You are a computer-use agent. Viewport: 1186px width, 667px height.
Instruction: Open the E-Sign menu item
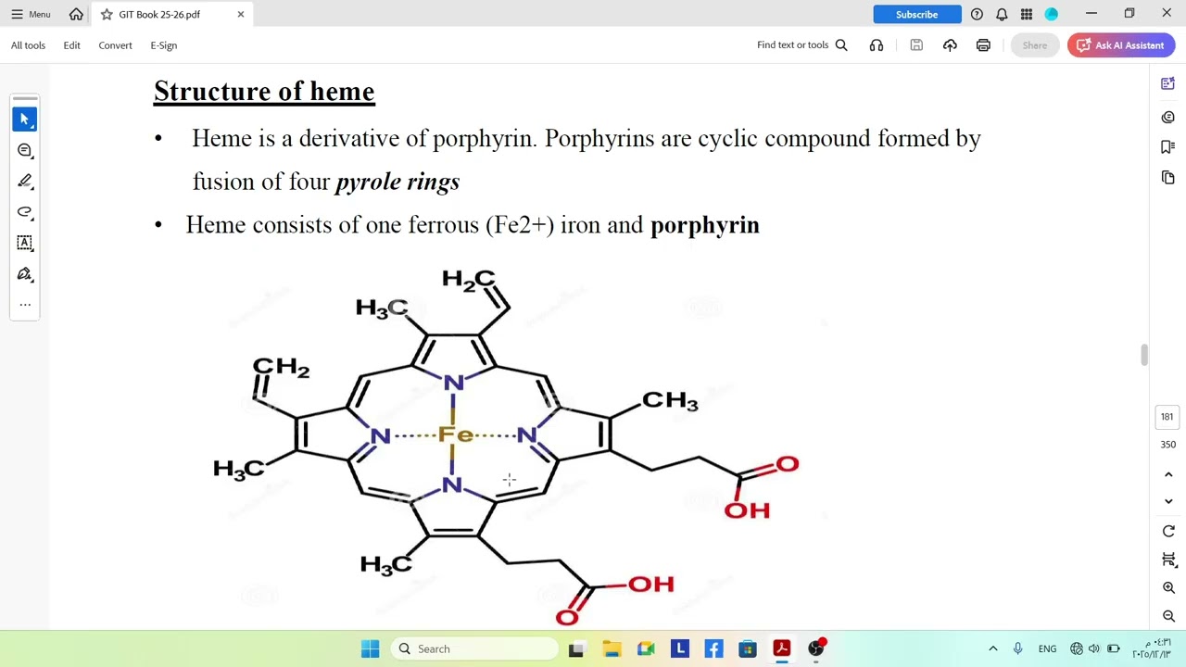click(x=163, y=45)
